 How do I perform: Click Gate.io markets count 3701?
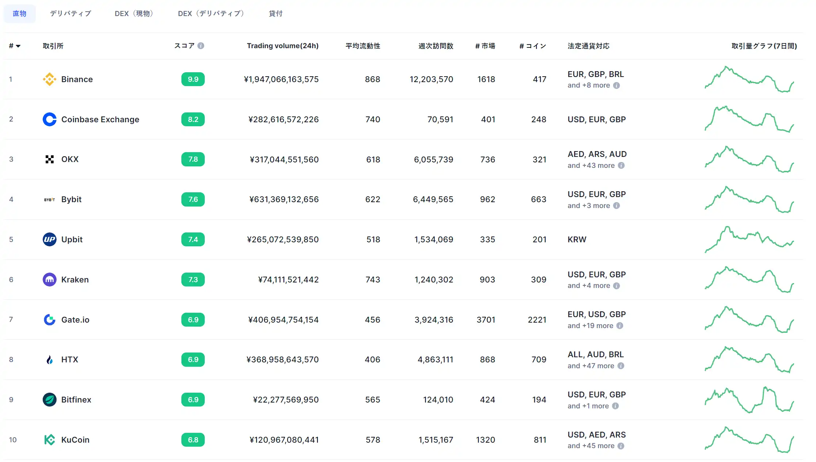[x=486, y=320]
